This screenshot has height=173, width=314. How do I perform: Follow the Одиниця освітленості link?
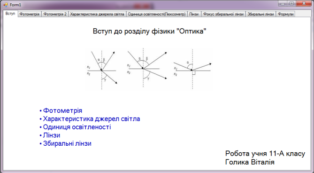pyautogui.click(x=77, y=127)
